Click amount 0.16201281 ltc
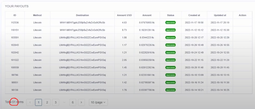This screenshot has height=109, width=255. tap(147, 30)
